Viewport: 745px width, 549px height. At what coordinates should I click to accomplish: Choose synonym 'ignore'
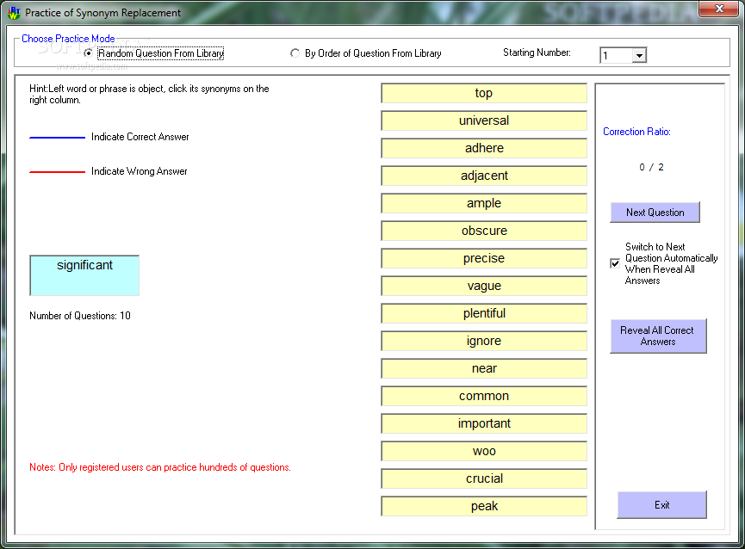(x=484, y=341)
